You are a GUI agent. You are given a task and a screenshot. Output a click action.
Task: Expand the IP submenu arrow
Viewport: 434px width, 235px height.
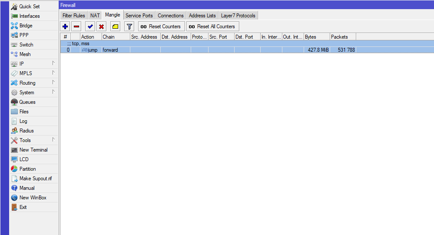pyautogui.click(x=53, y=63)
